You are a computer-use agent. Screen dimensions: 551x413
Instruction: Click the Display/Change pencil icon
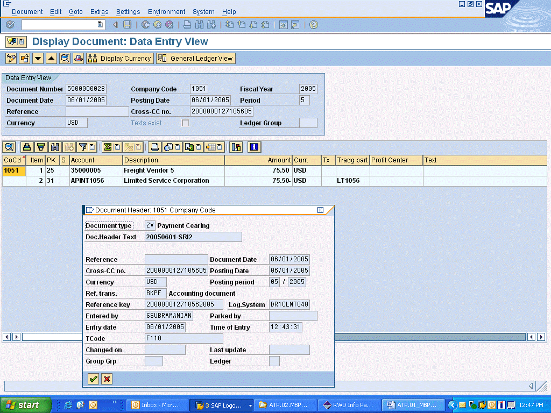[11, 58]
